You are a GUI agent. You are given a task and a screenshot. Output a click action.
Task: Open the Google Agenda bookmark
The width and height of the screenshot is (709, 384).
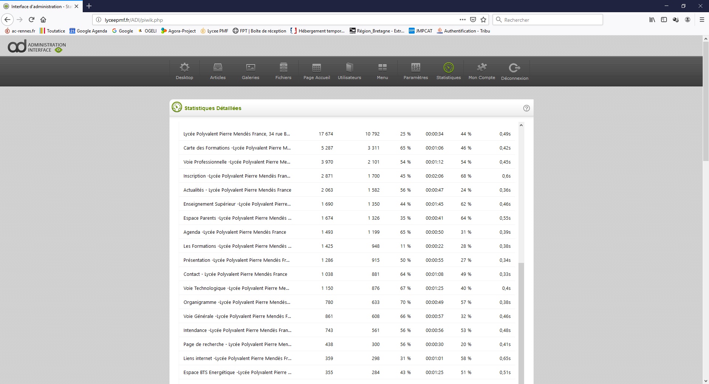88,31
